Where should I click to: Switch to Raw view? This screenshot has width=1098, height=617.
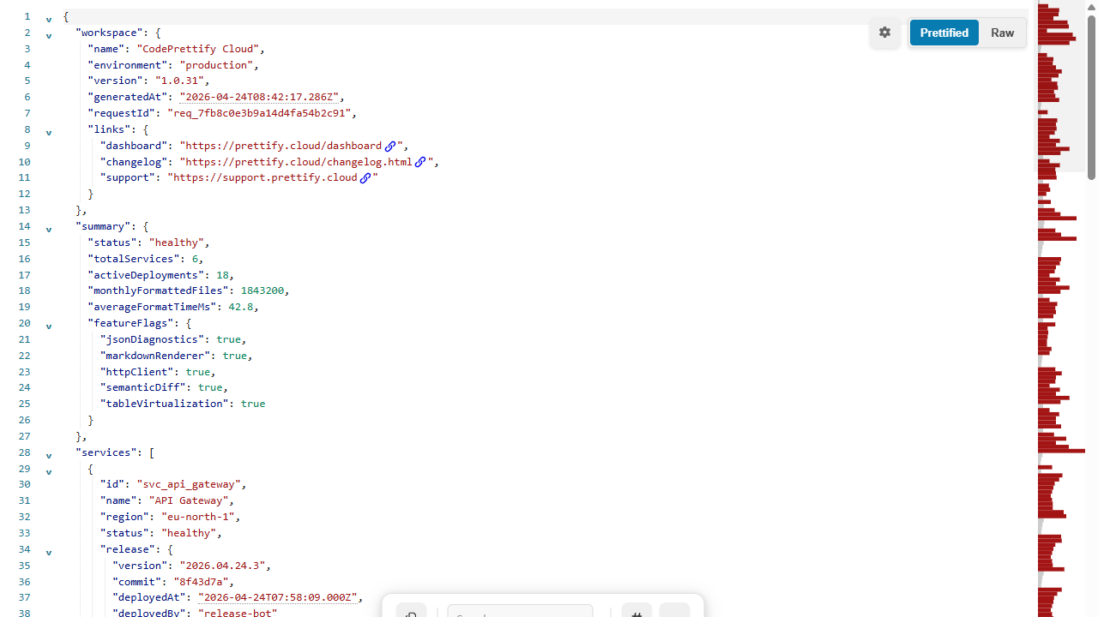[x=1002, y=33]
